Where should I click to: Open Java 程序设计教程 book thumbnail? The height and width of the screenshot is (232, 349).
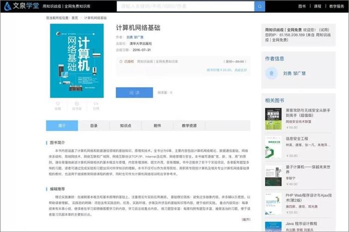pyautogui.click(x=273, y=227)
